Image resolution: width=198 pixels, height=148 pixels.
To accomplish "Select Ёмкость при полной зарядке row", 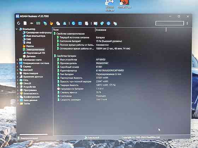I will tap(83, 81).
